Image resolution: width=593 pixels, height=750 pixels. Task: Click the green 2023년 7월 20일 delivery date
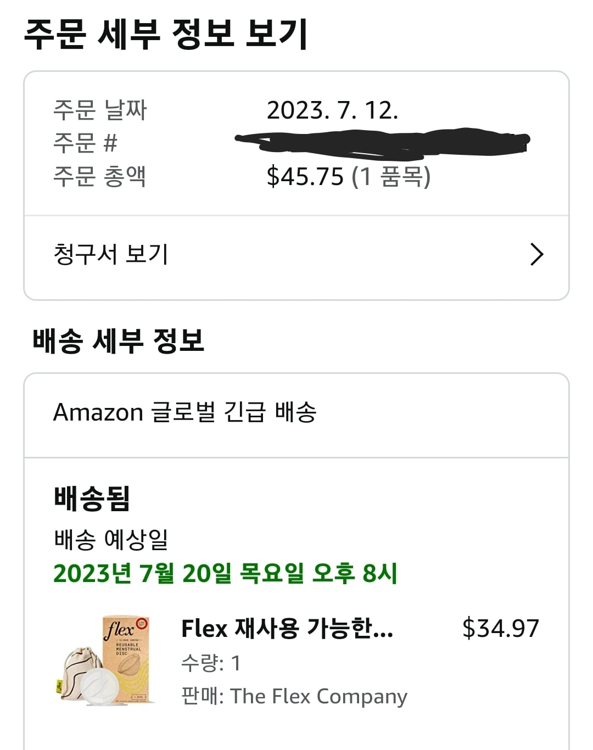(225, 573)
